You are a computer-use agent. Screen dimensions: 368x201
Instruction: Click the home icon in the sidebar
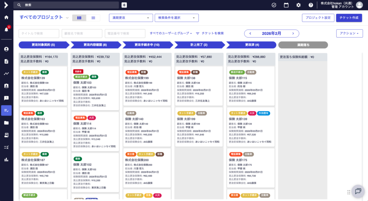[x=6, y=17]
